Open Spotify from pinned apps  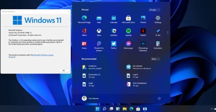[128, 32]
